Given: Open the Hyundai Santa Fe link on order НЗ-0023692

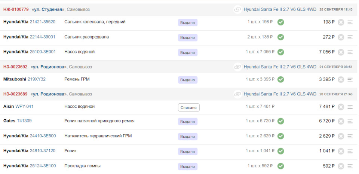Looking at the screenshot, I should (x=280, y=67).
